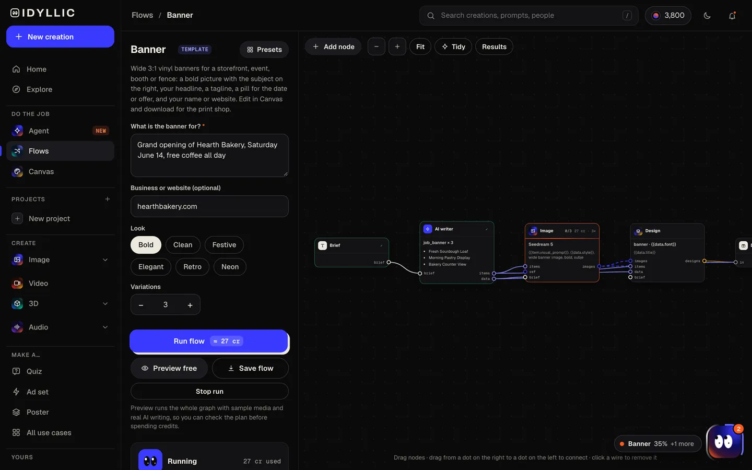
Task: Click Save flow
Action: point(250,368)
